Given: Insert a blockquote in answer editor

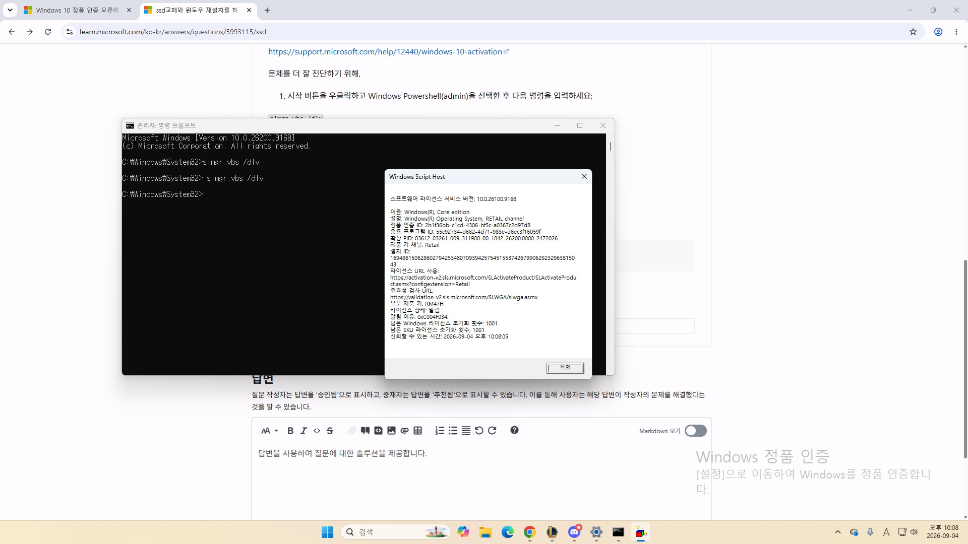Looking at the screenshot, I should pyautogui.click(x=365, y=431).
